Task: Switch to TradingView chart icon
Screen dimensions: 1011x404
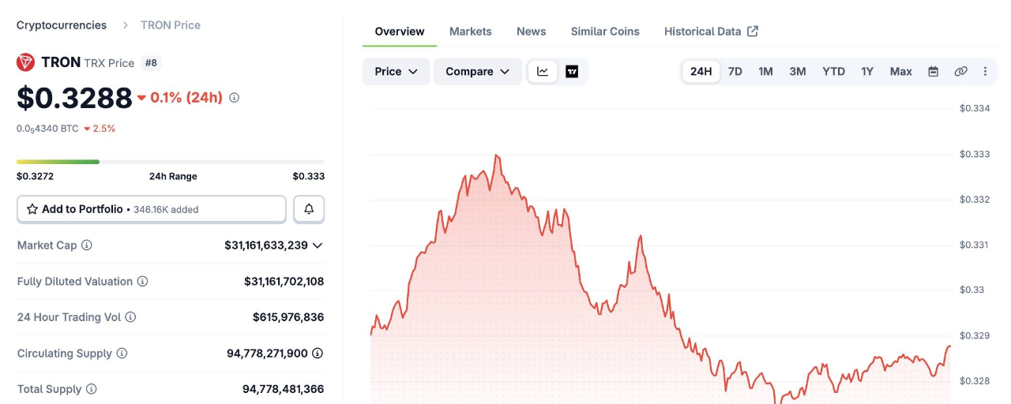Action: [x=572, y=72]
